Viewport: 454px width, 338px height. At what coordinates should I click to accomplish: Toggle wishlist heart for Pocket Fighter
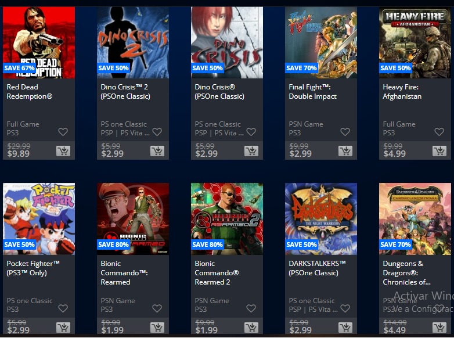point(63,308)
